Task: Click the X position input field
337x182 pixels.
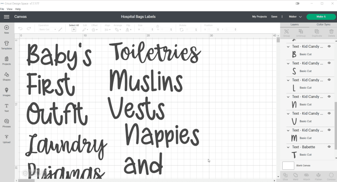Action: click(213, 29)
